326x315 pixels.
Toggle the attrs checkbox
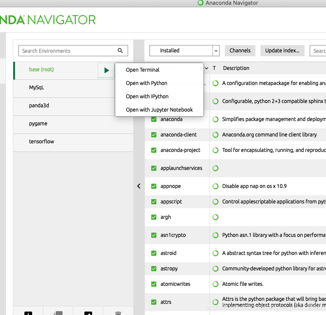point(154,302)
